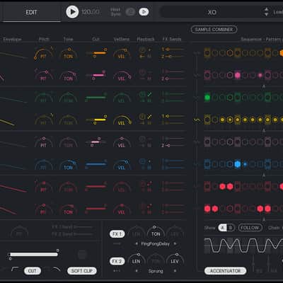Click the yellow track wave icon beside sequencer
This screenshot has height=283, width=283.
pyautogui.click(x=197, y=120)
